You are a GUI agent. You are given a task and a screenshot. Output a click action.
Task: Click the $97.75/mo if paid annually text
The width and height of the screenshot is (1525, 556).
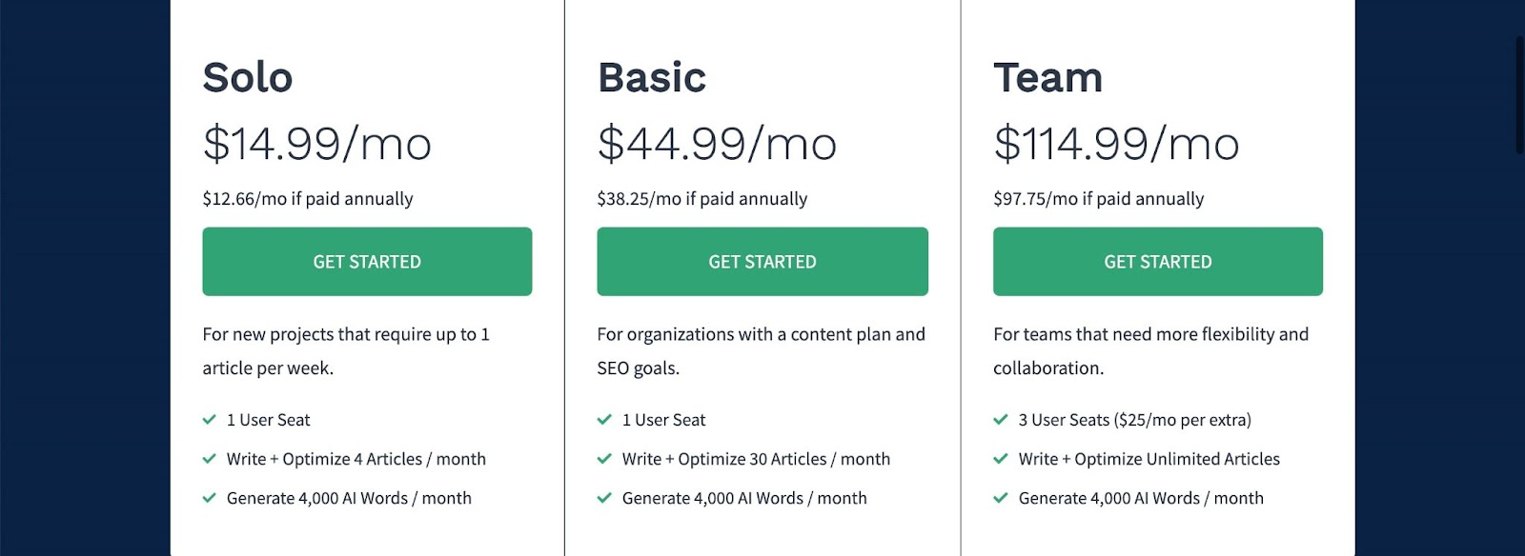click(1098, 199)
